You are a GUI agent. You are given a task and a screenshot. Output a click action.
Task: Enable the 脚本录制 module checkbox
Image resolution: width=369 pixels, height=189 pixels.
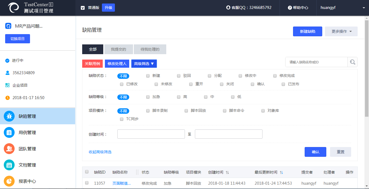coord(148,111)
